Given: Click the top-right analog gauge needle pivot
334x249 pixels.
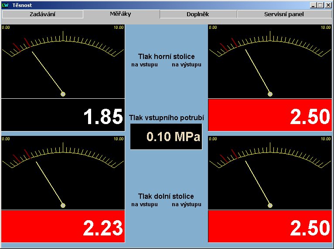Looking at the screenshot, I should pos(270,94).
